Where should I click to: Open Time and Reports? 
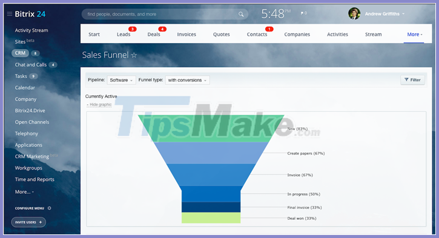[x=35, y=179]
